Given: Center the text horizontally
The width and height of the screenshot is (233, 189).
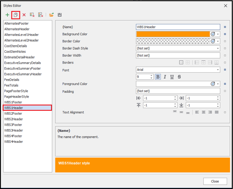Looking at the screenshot, I should [x=203, y=112].
